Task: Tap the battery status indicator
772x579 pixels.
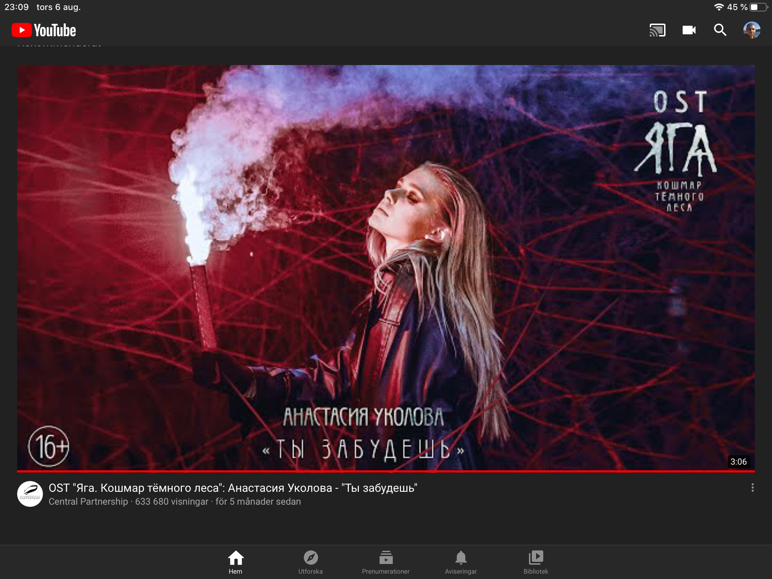Action: coord(758,7)
